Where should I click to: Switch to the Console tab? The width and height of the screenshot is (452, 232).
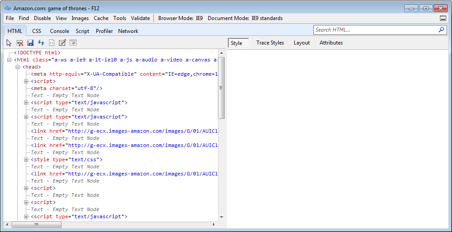60,31
